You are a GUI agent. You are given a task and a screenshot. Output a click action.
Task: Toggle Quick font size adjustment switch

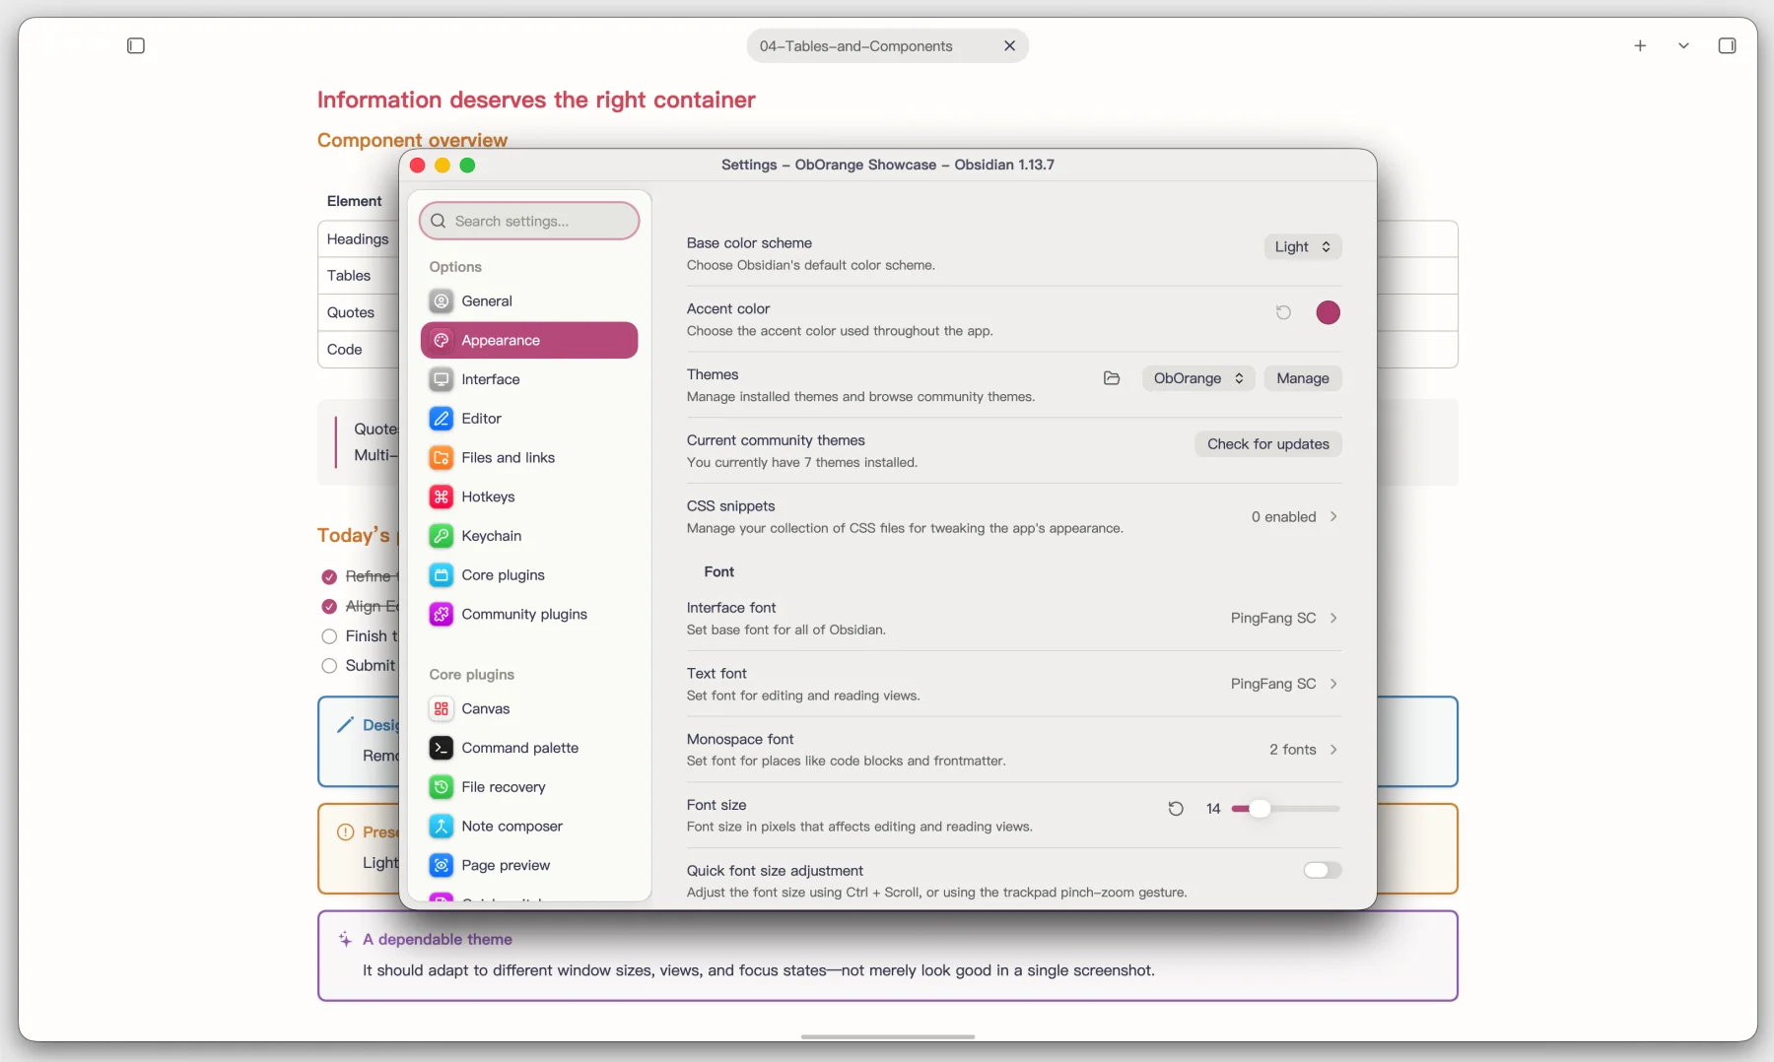(x=1322, y=870)
